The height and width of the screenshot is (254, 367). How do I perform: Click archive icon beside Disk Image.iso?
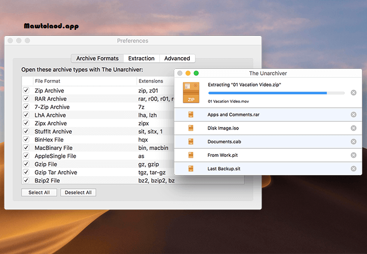click(x=191, y=128)
